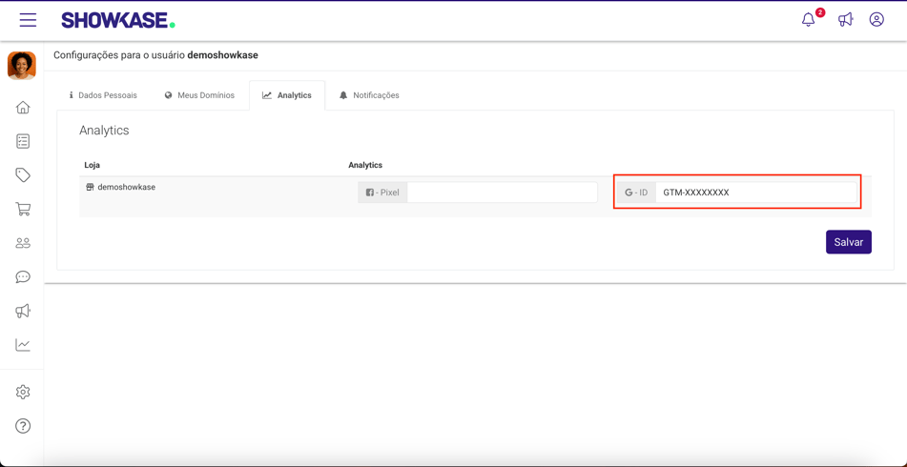Viewport: 907px width, 467px height.
Task: Switch to the Notificações tab
Action: pos(369,95)
